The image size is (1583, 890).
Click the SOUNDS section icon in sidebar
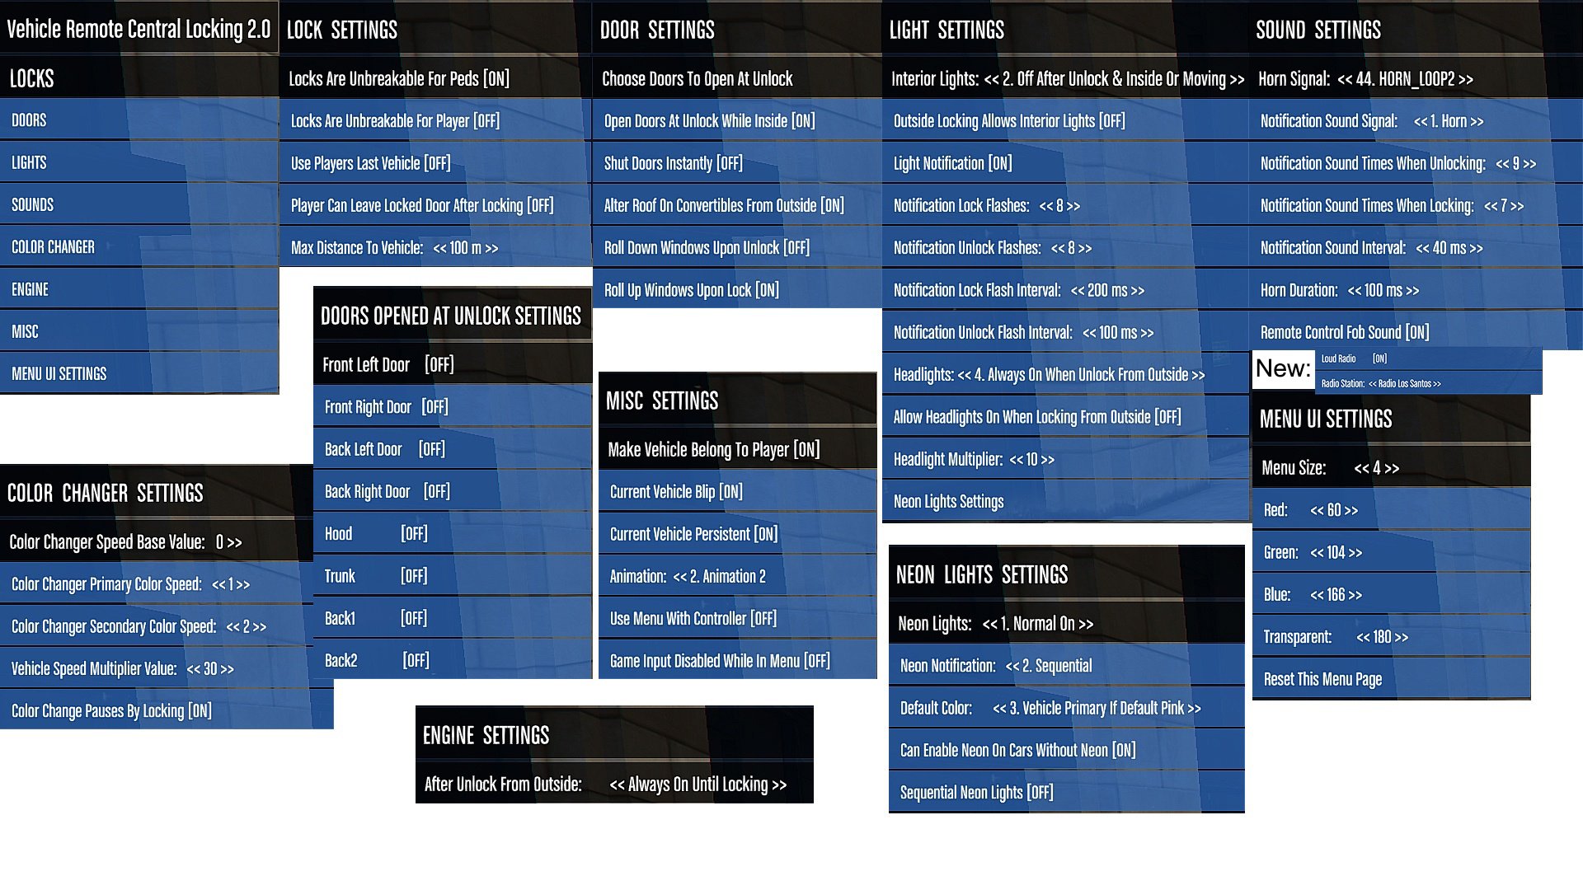pyautogui.click(x=33, y=204)
